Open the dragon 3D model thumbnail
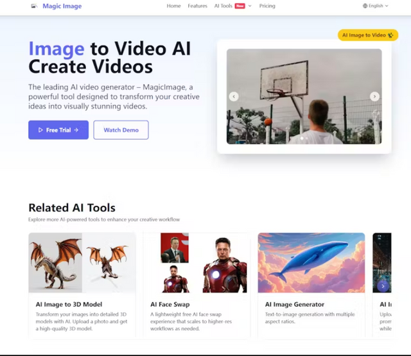 point(82,262)
